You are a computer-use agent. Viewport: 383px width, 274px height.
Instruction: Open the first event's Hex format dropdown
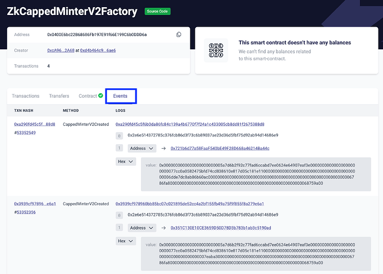125,161
